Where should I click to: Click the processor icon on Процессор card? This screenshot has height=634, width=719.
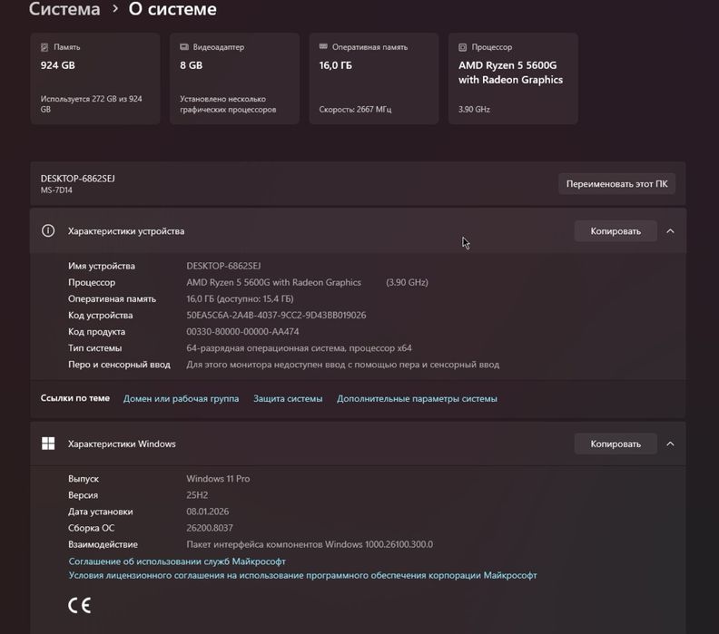point(462,47)
